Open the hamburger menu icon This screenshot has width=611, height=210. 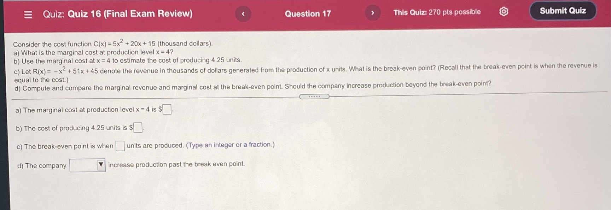pos(29,13)
